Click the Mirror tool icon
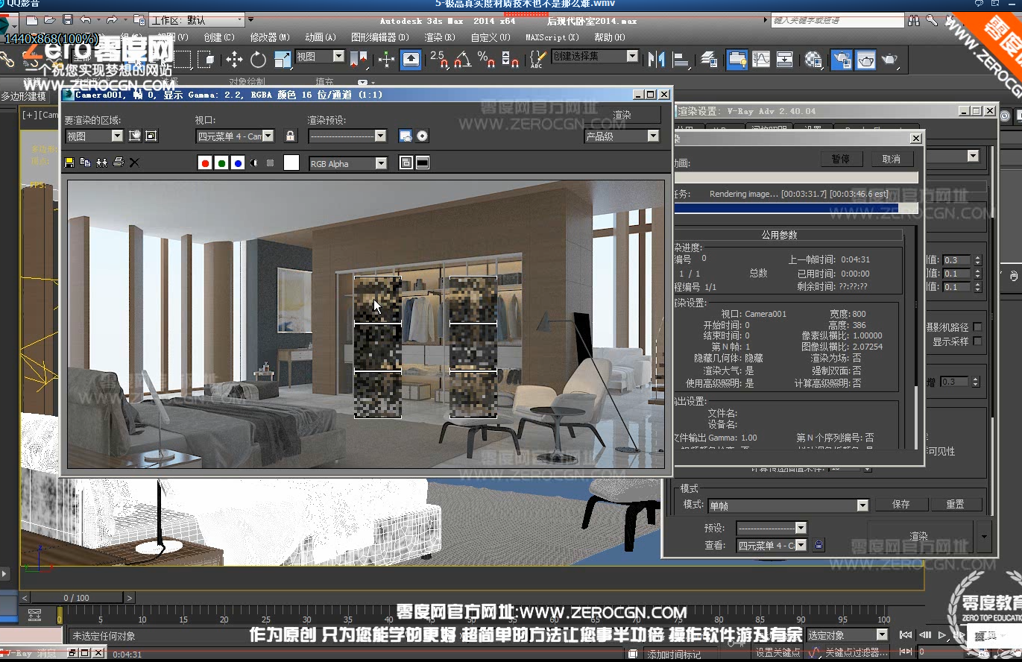This screenshot has height=662, width=1022. [x=656, y=59]
